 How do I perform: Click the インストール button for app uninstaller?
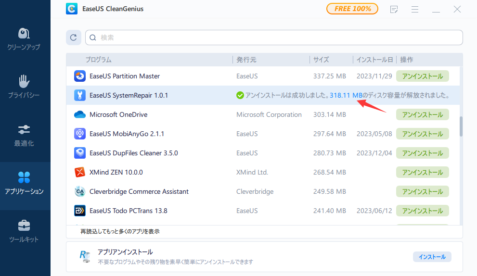coord(432,257)
